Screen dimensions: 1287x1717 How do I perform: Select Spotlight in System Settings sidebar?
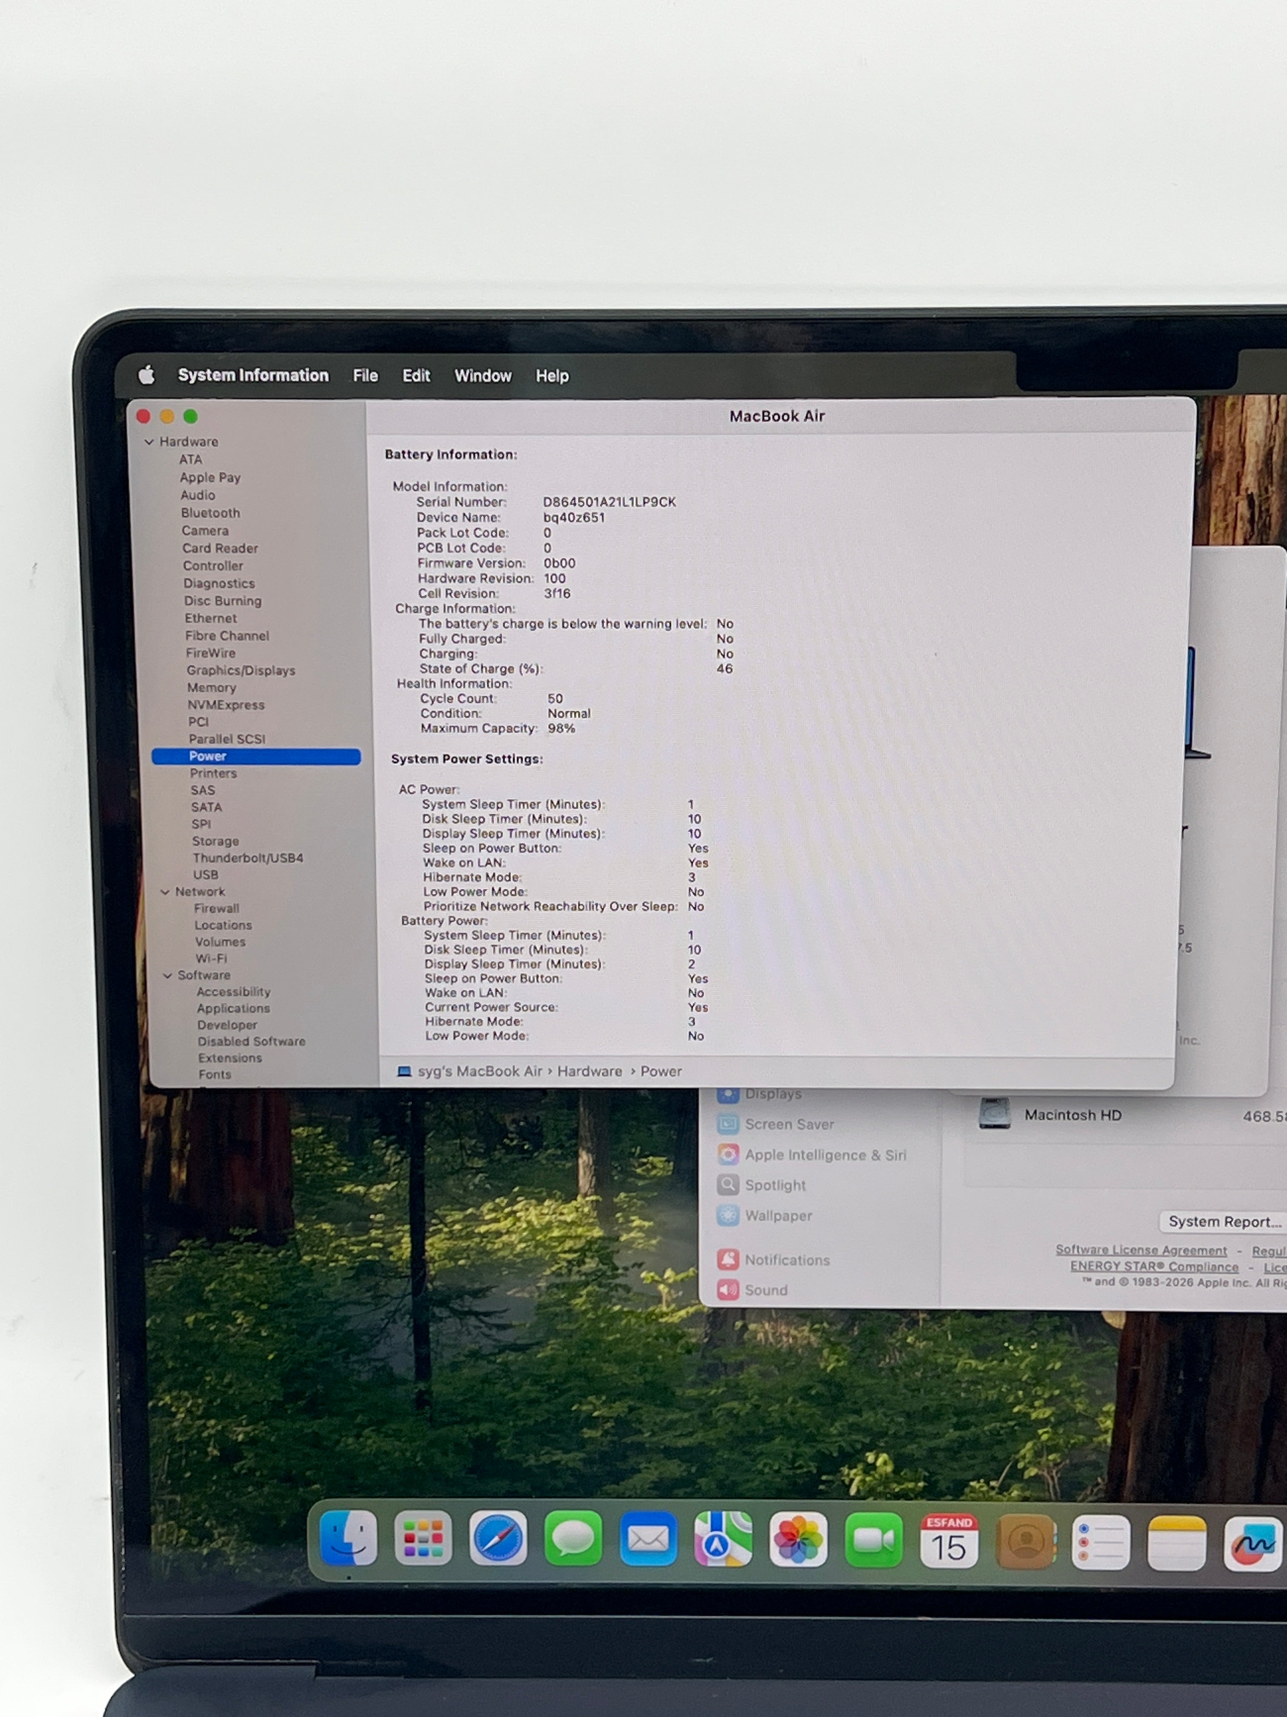[x=775, y=1185]
